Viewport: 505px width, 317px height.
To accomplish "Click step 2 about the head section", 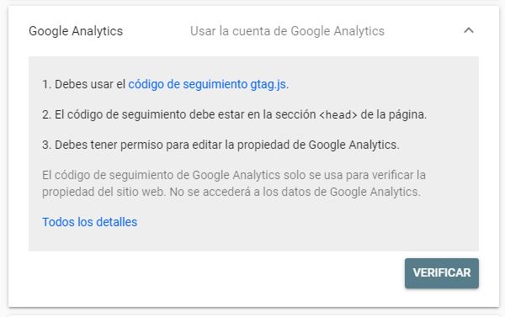I will [x=235, y=114].
